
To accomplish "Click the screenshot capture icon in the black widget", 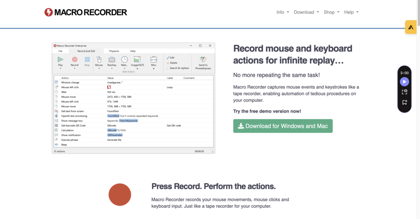I will pos(404,92).
